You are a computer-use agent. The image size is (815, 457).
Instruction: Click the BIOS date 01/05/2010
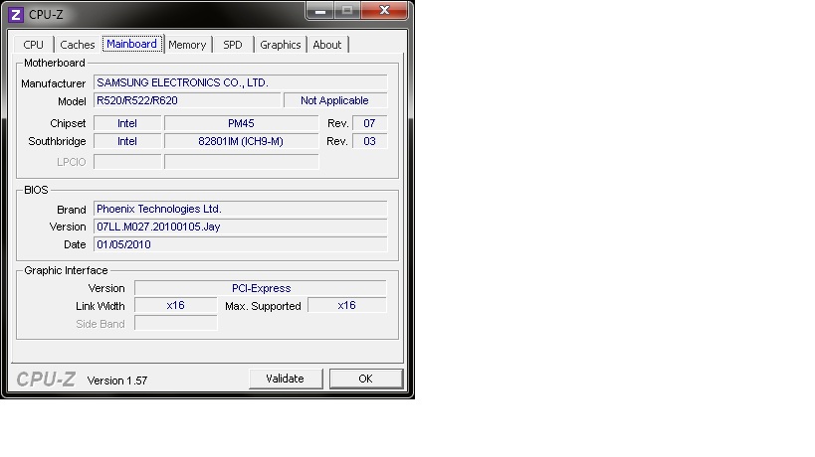(x=240, y=244)
